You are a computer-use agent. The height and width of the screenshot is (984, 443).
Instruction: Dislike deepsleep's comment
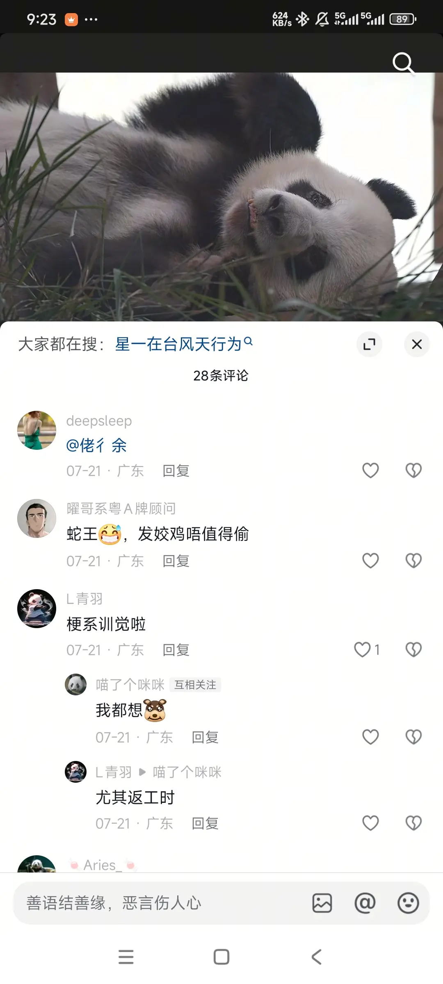point(413,470)
